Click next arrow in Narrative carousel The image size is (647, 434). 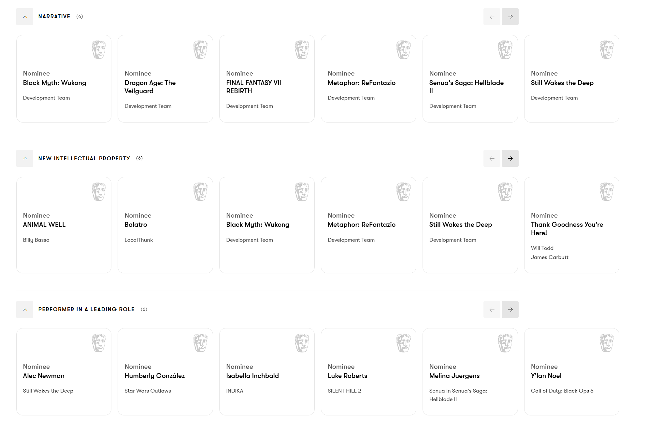tap(510, 17)
